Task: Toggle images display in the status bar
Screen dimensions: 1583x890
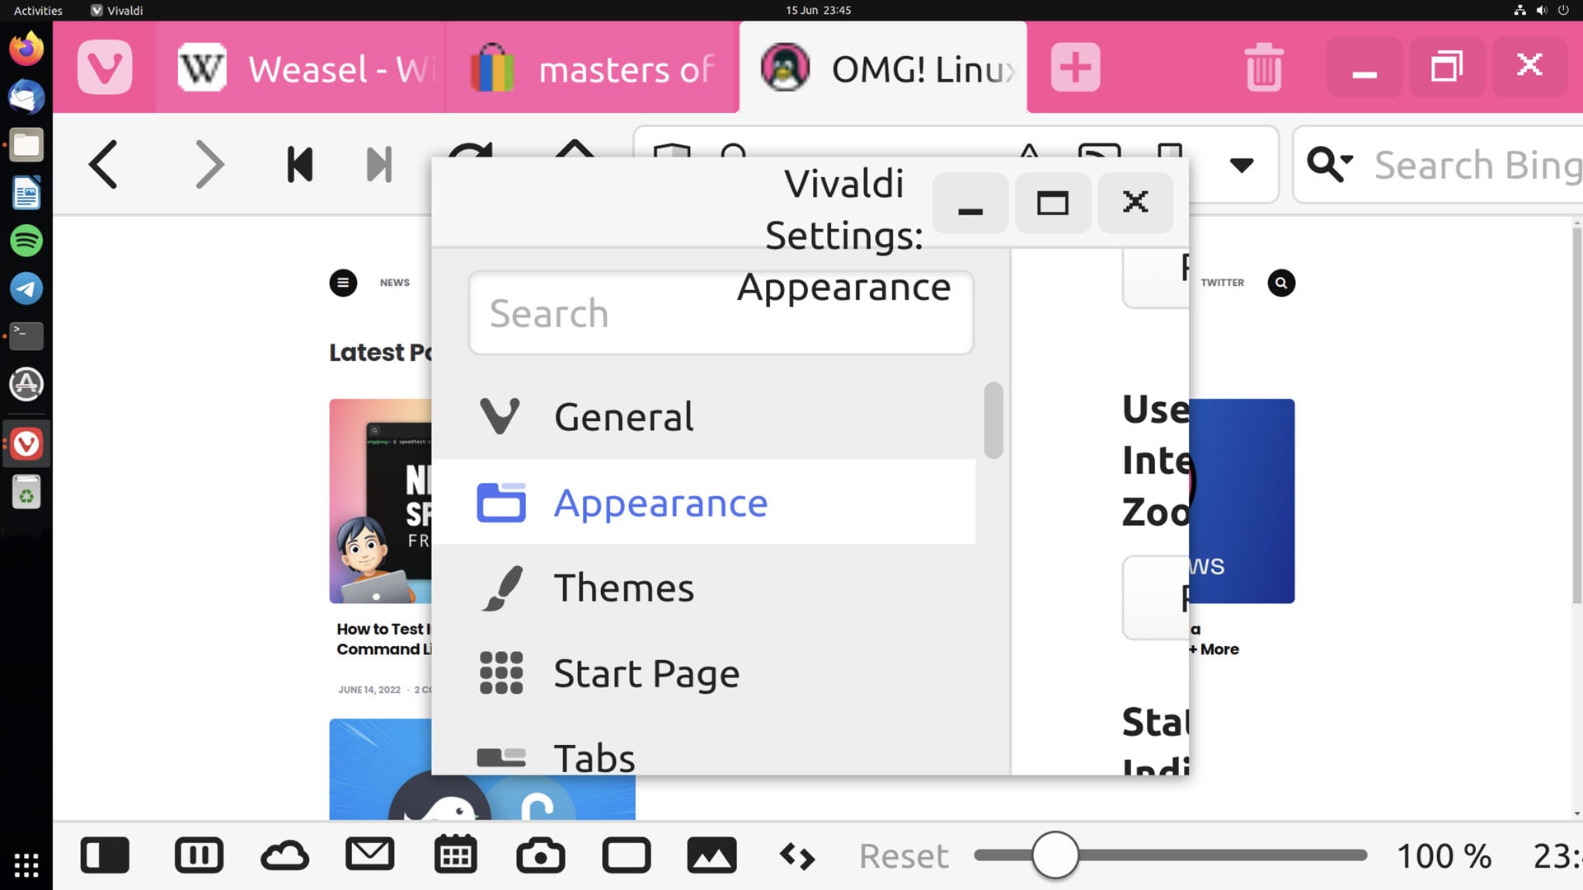Action: click(x=712, y=855)
